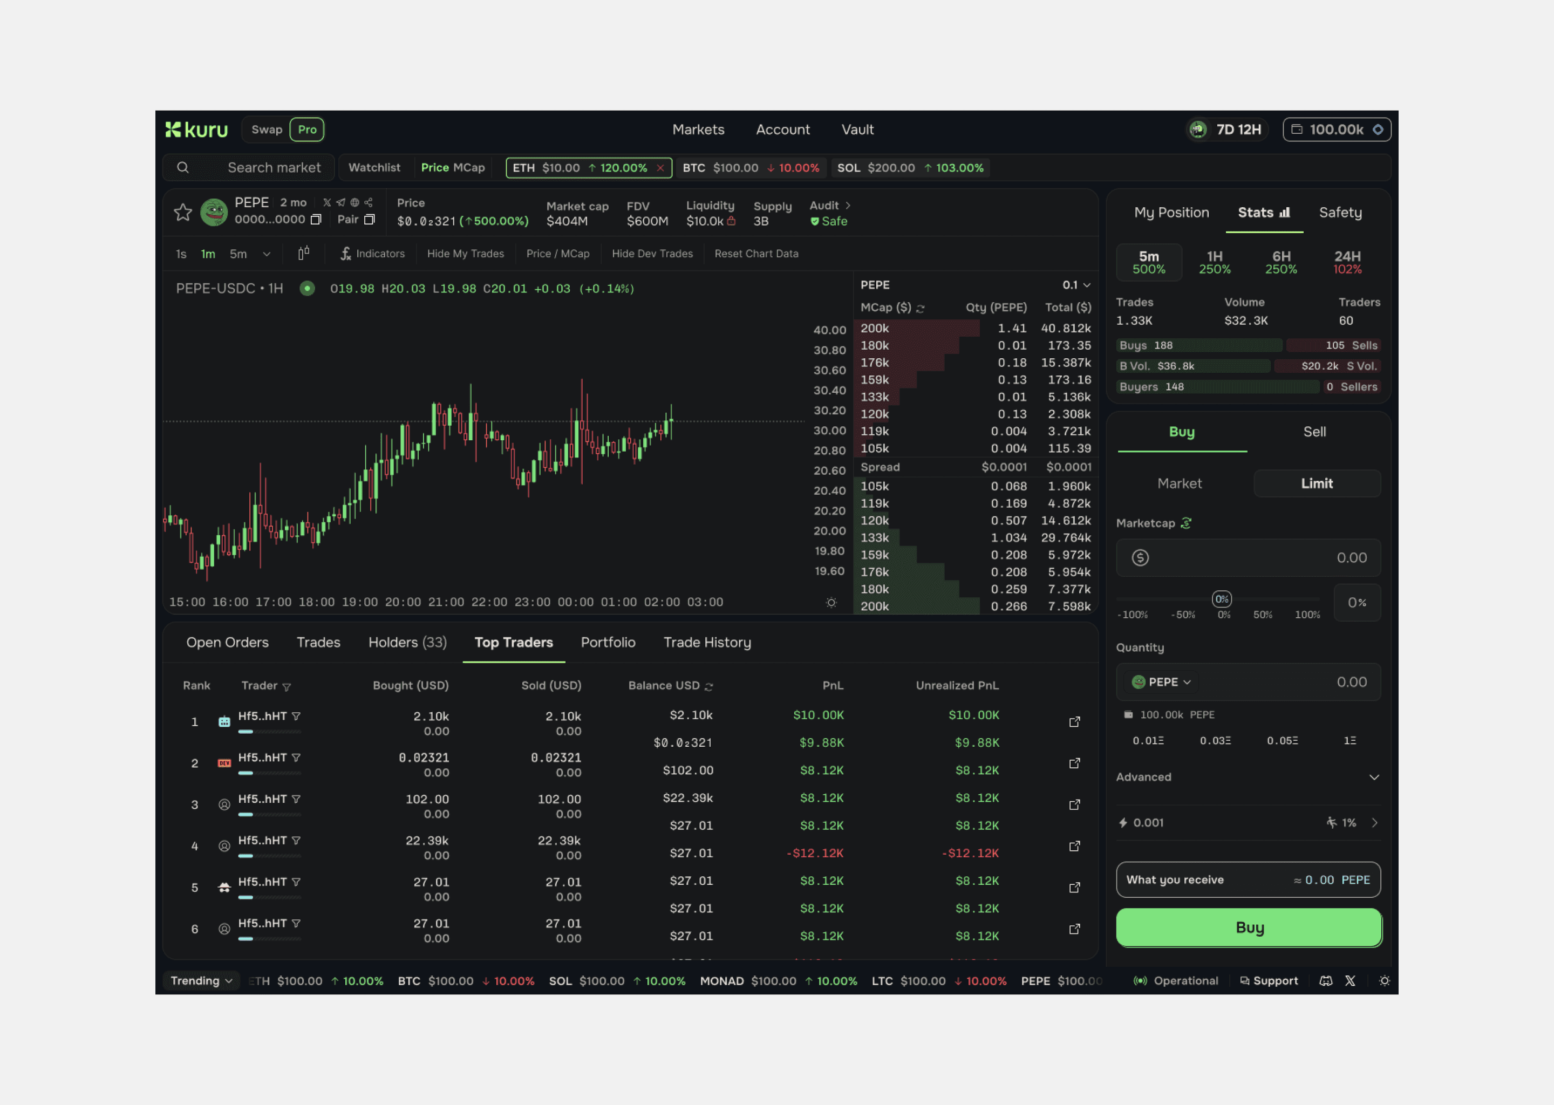Open PEPE's website globe icon
The image size is (1554, 1105).
(x=355, y=203)
